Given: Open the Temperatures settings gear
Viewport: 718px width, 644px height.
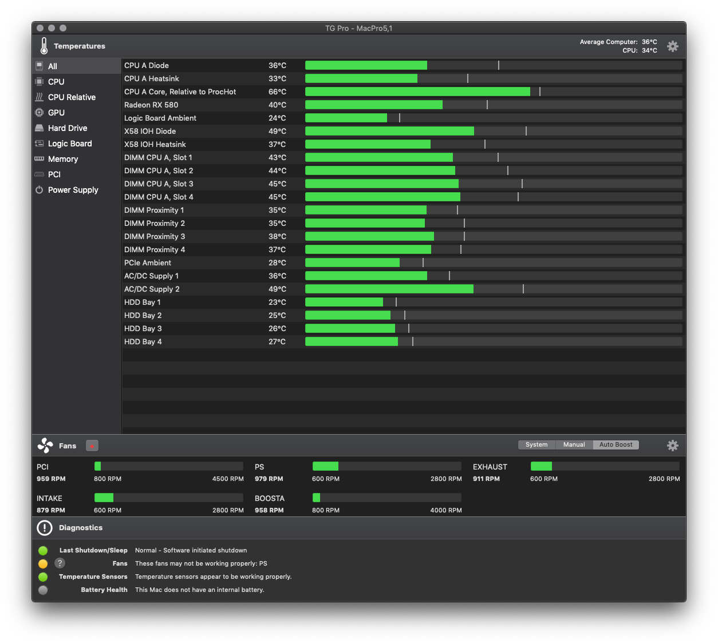Looking at the screenshot, I should pyautogui.click(x=673, y=46).
